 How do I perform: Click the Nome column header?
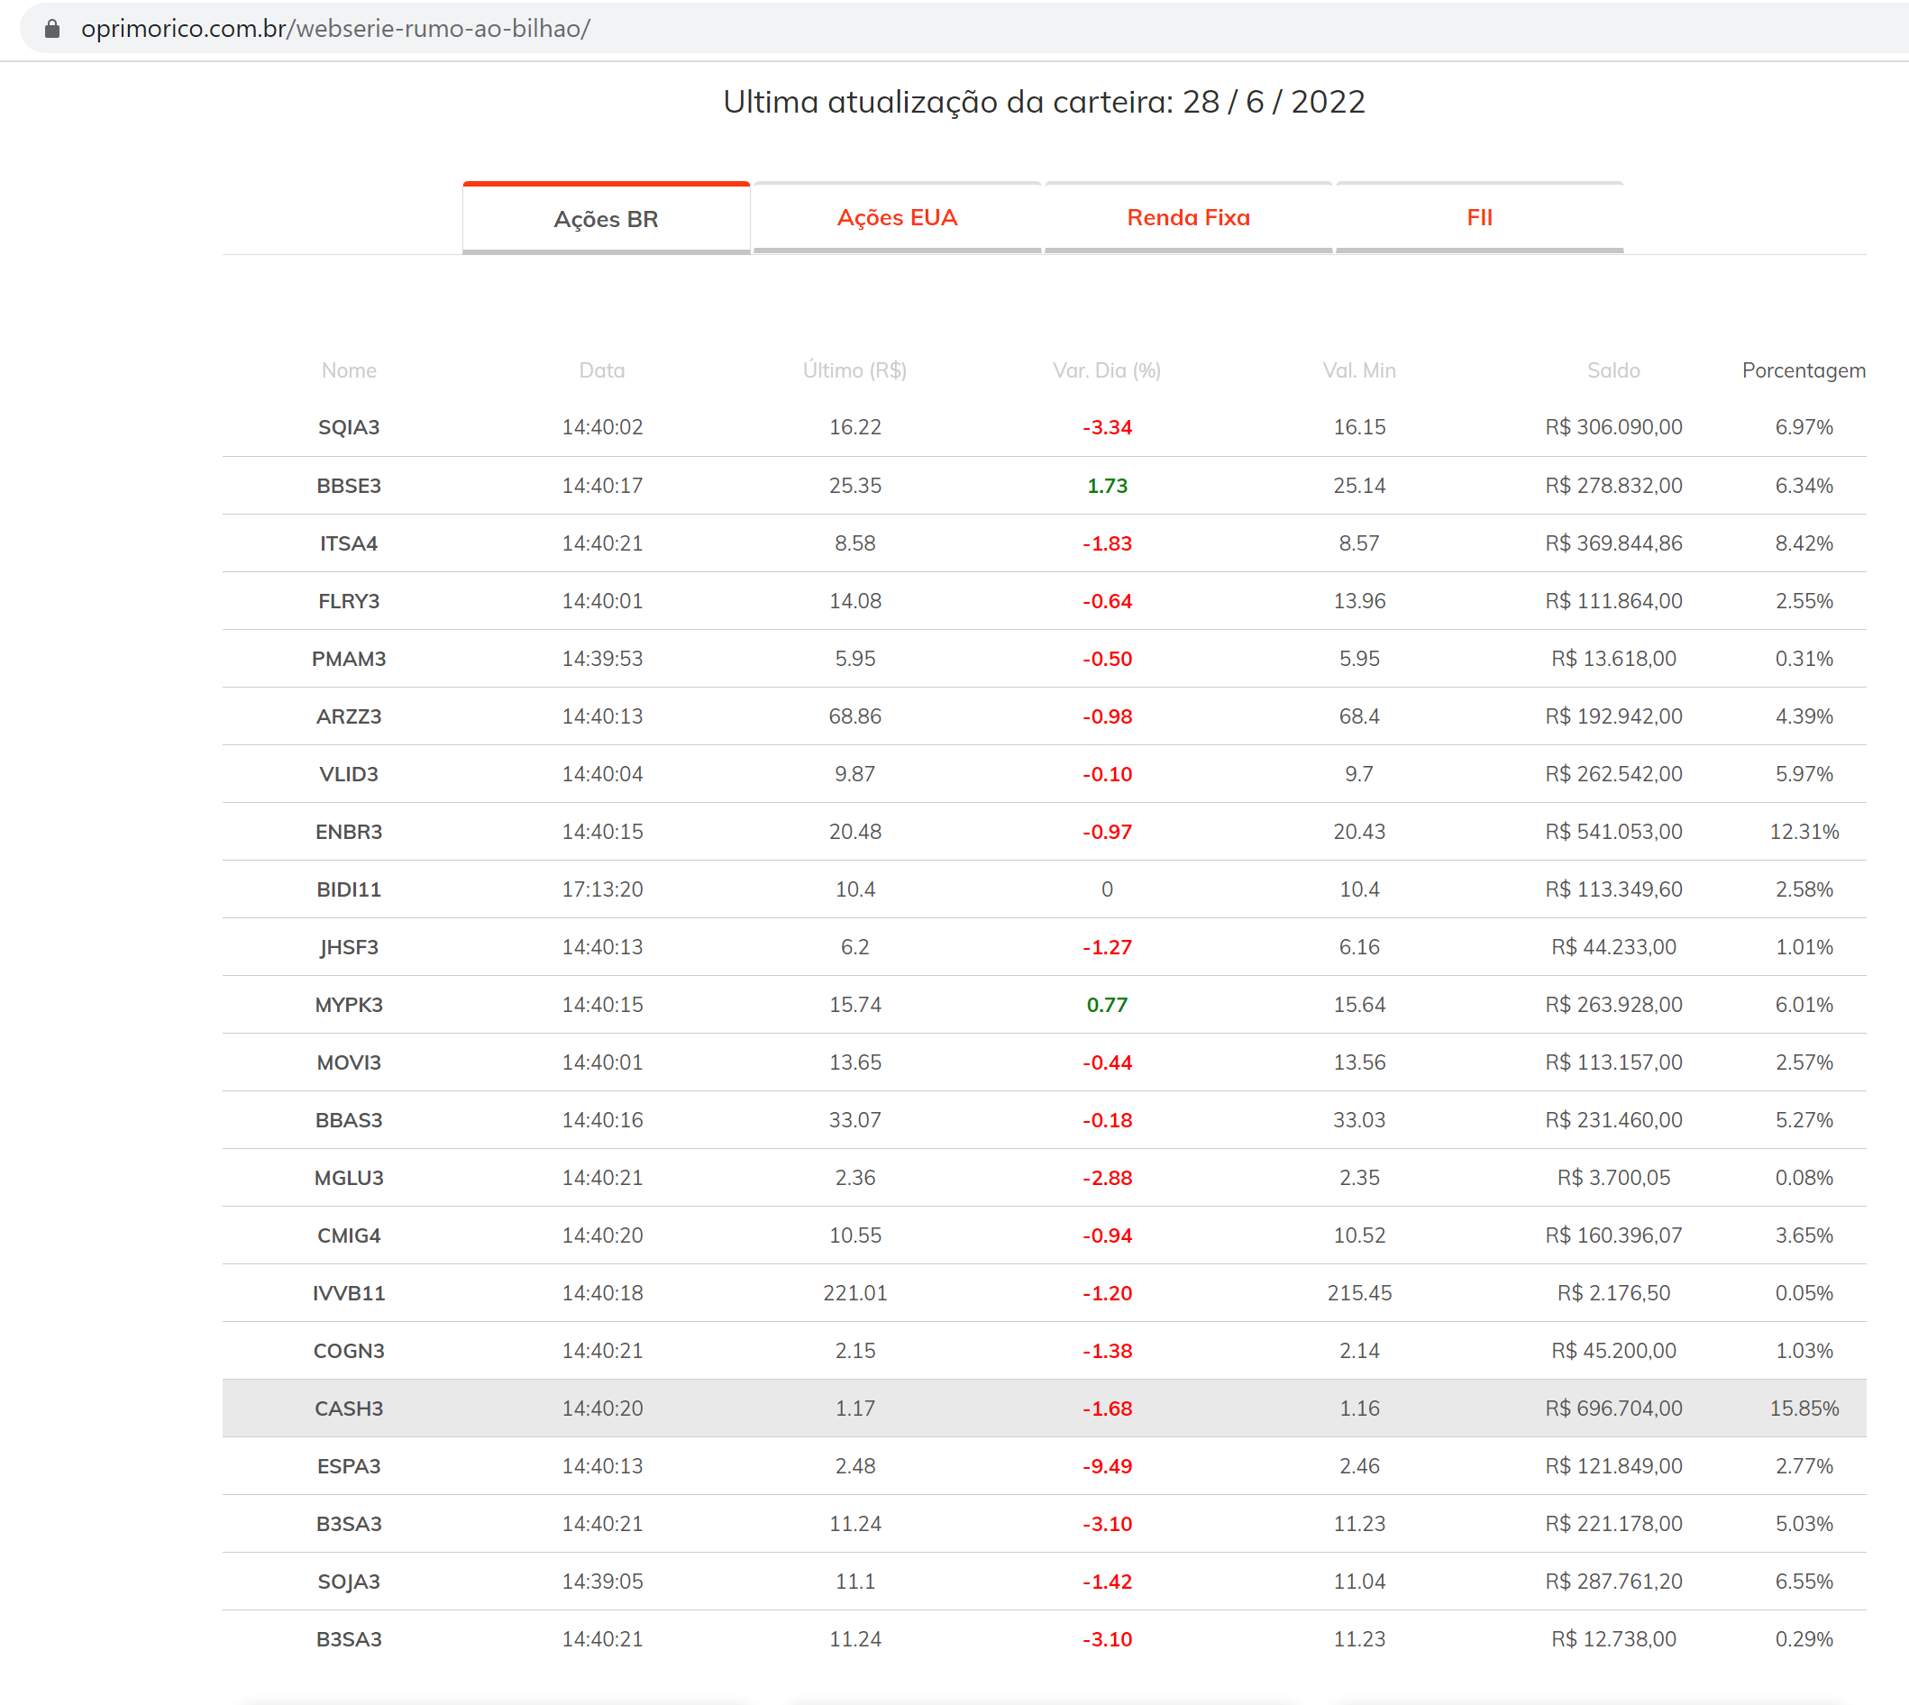(x=349, y=370)
